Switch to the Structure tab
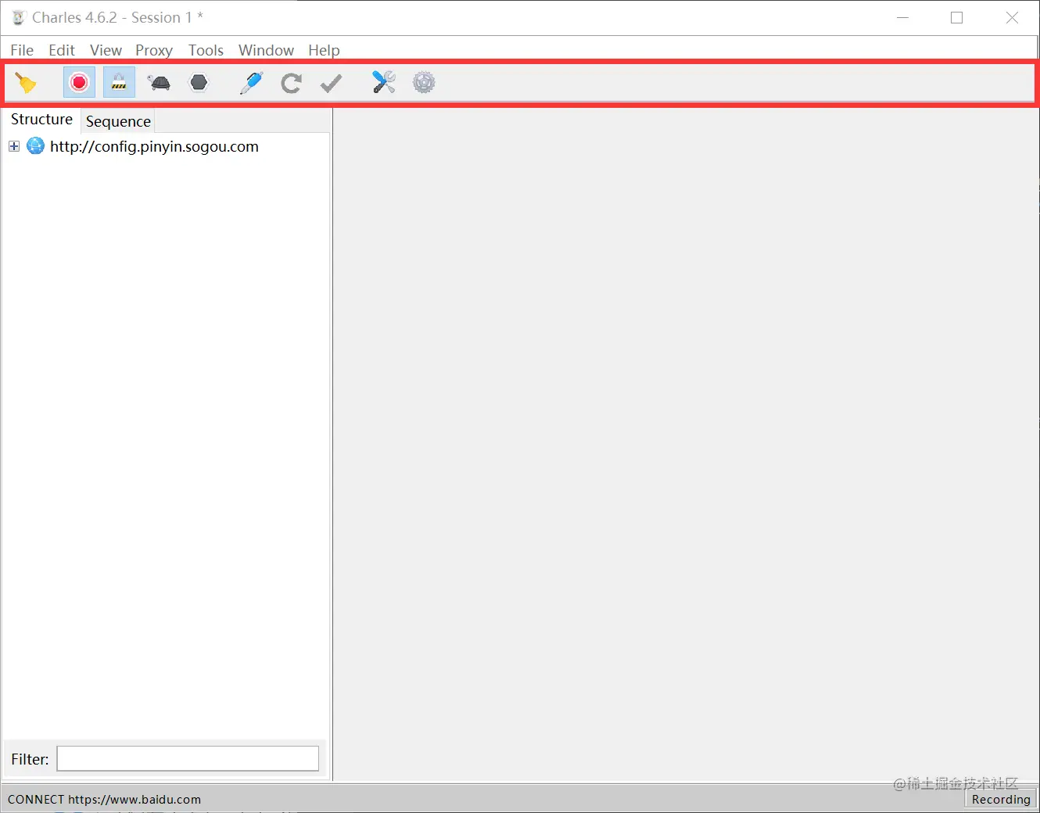 (41, 120)
